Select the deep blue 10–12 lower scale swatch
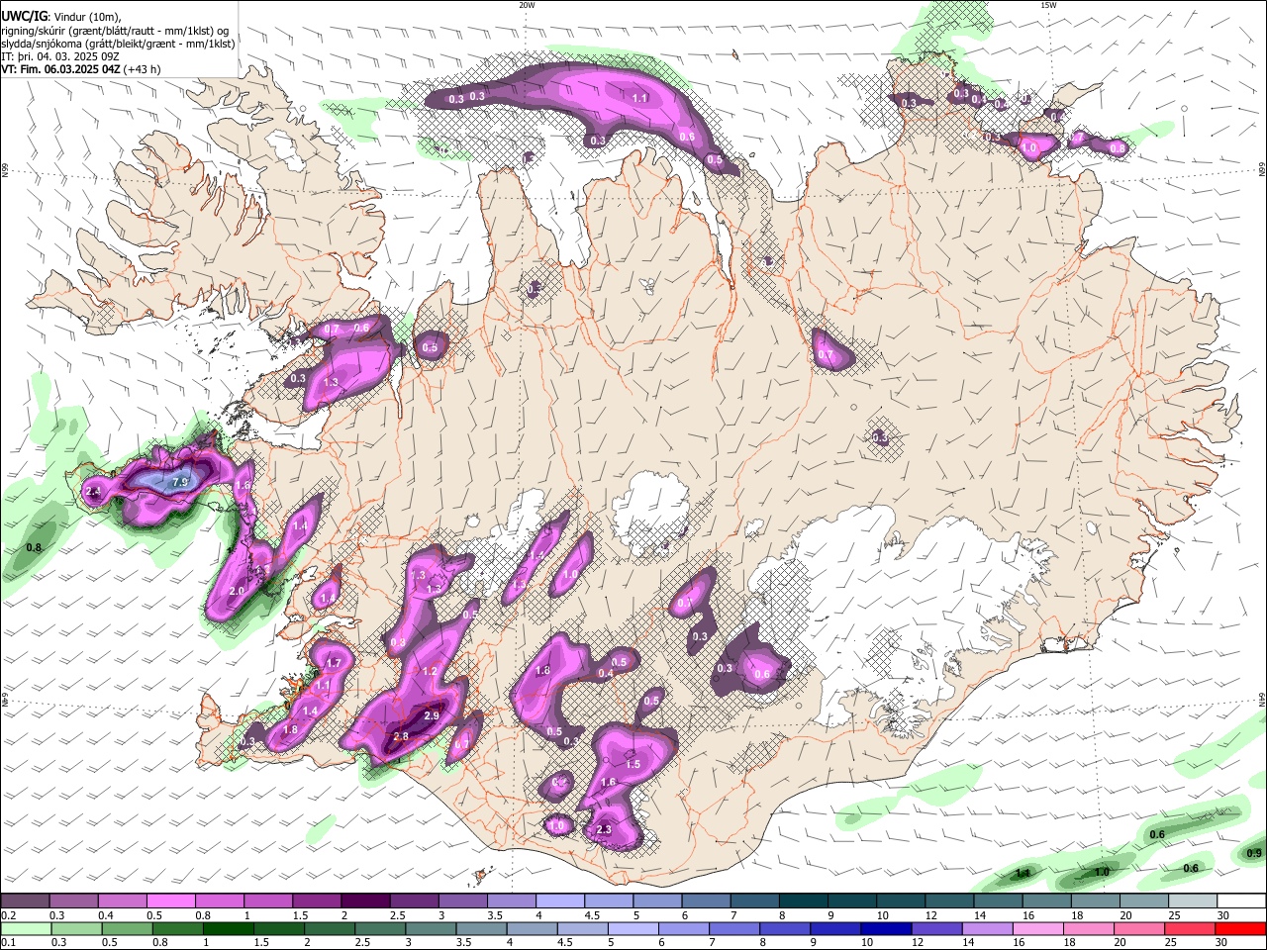 884,928
